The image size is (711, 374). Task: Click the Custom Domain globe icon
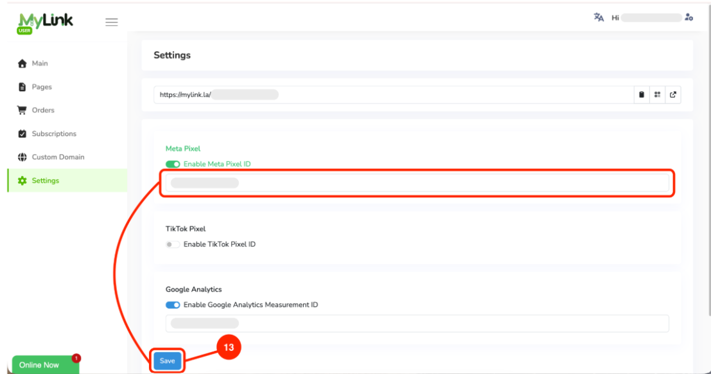click(x=22, y=157)
